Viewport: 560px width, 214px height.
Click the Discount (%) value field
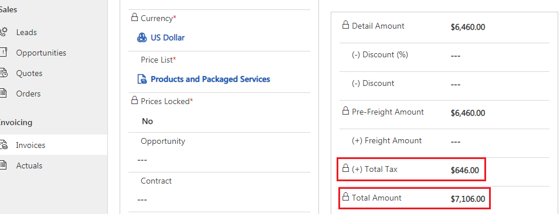pos(456,56)
